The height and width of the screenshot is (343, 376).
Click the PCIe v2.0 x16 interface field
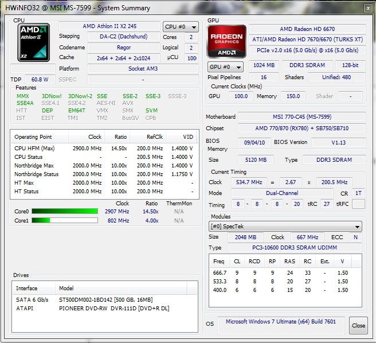point(307,50)
